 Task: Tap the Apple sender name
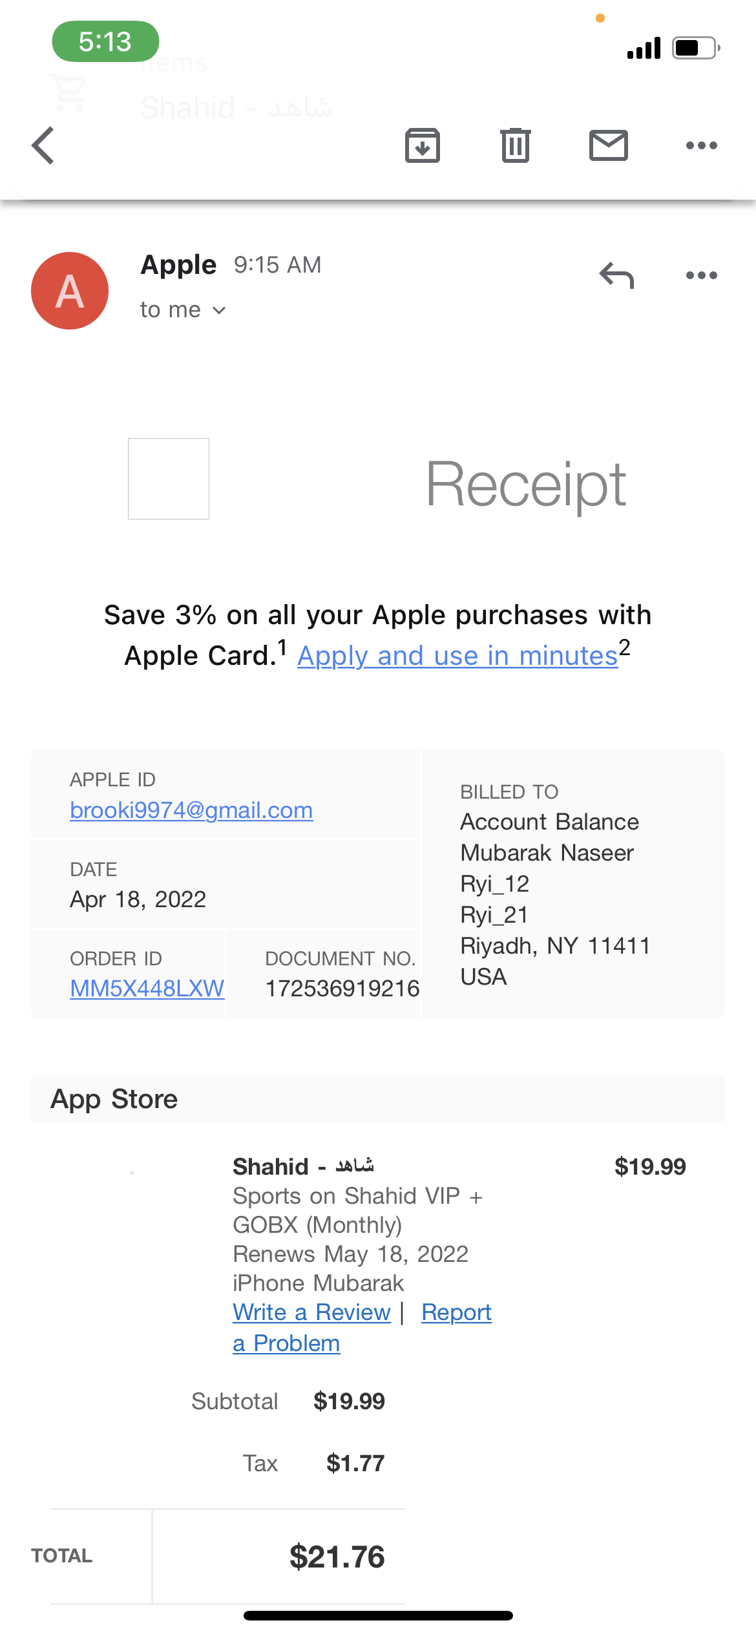pos(178,265)
